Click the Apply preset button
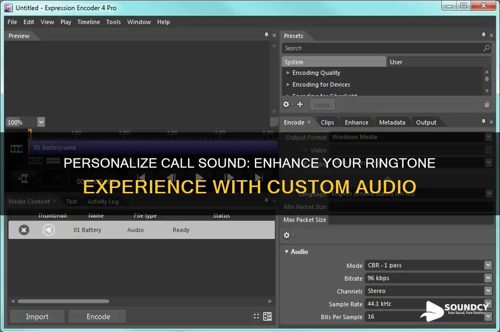This screenshot has width=500, height=332. (x=322, y=105)
